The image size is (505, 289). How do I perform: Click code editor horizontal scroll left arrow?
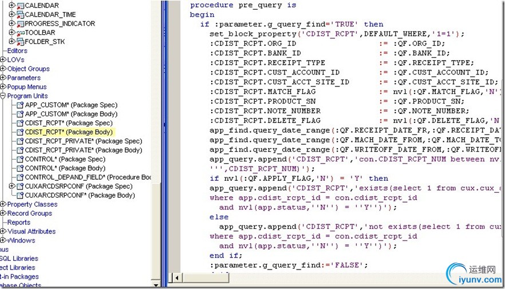[177, 278]
